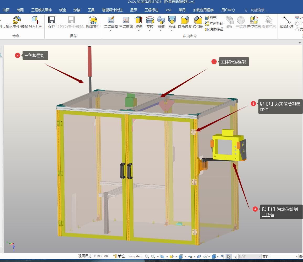
Task: Open the 零件 selection filter dropdown
Action: tap(297, 256)
